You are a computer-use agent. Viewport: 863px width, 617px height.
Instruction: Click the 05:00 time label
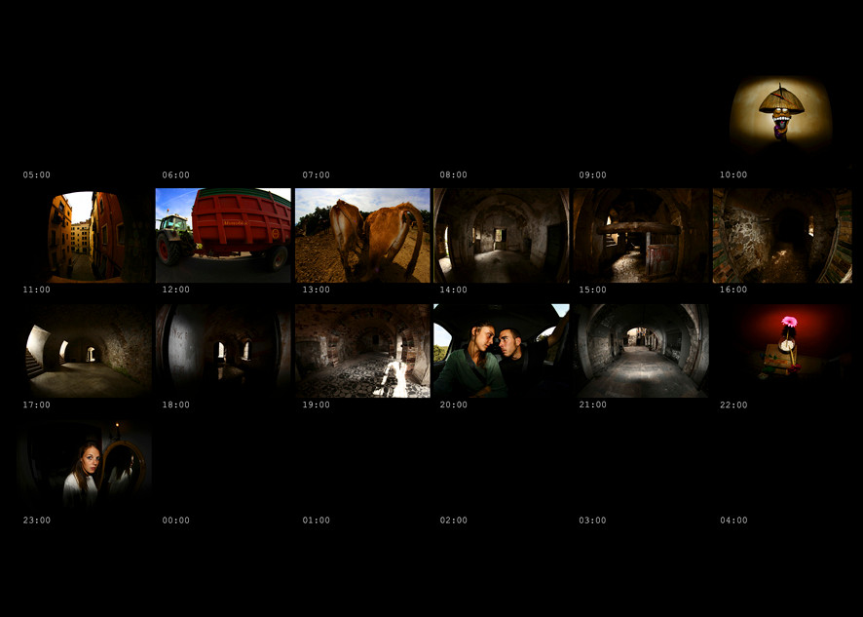[x=36, y=174]
